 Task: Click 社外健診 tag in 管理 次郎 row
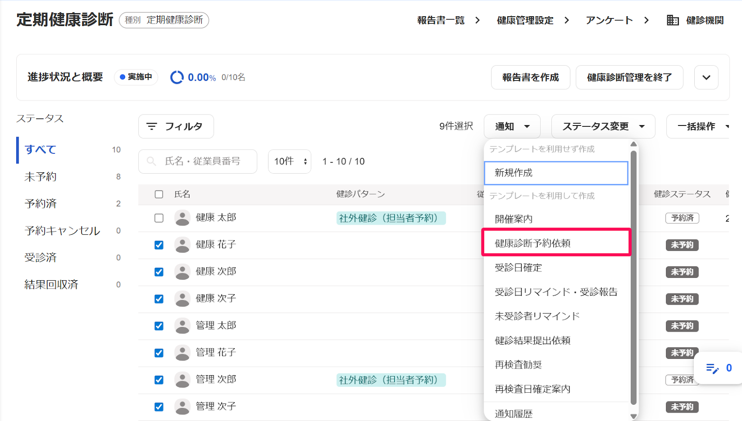coord(391,380)
